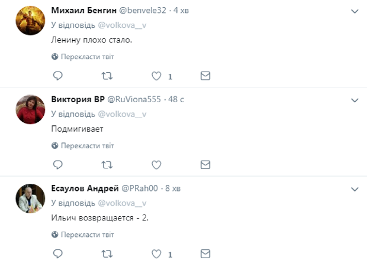Reply to Виктория ВР's tweet
Image resolution: width=367 pixels, height=260 pixels.
coord(58,165)
